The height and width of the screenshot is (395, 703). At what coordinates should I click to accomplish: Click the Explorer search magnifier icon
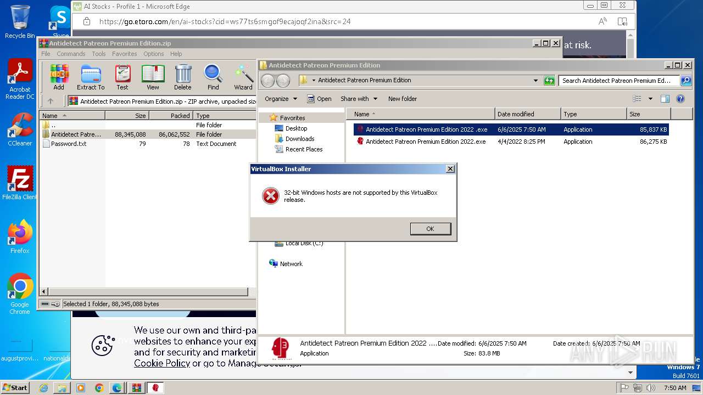pos(686,81)
